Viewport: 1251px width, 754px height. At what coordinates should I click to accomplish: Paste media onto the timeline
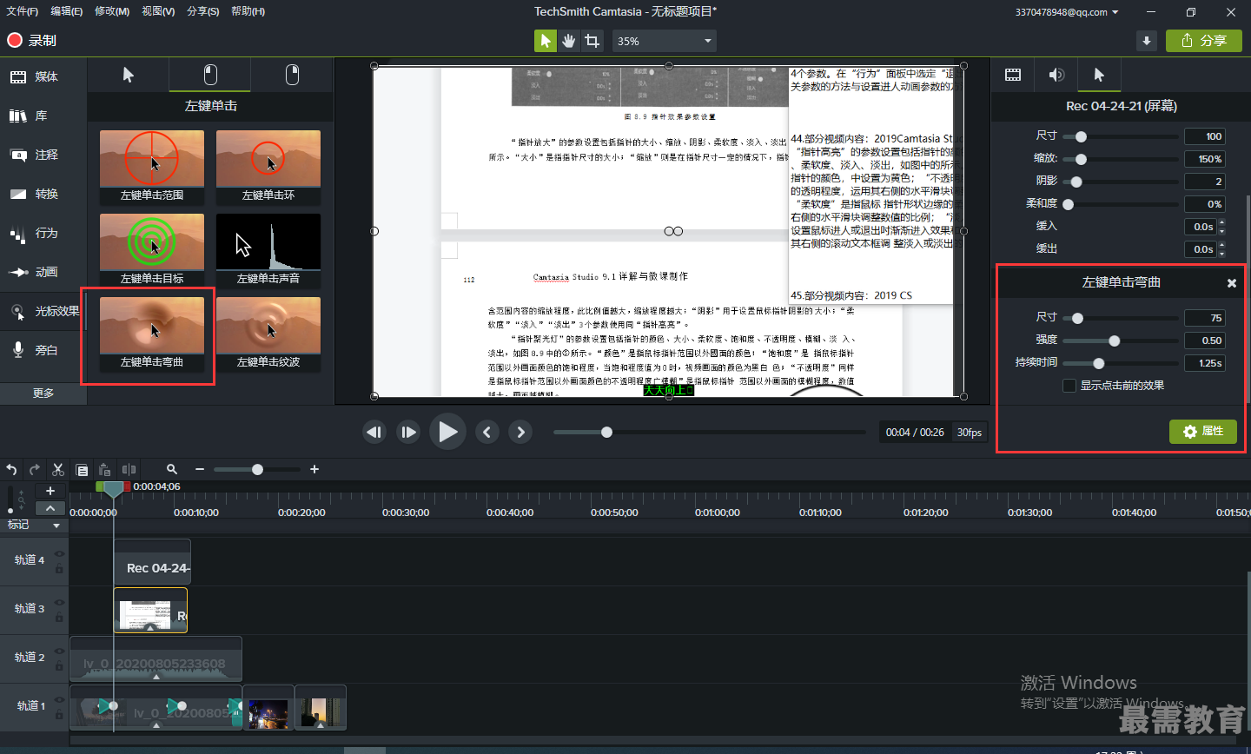tap(105, 469)
